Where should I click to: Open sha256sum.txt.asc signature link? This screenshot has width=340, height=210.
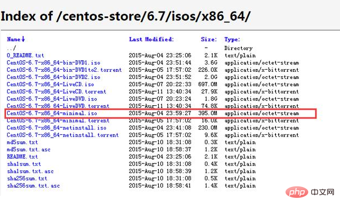click(33, 186)
